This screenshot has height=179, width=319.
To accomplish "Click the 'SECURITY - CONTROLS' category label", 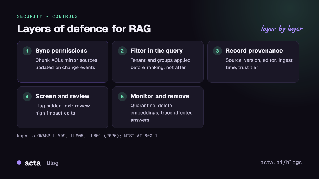I will click(47, 16).
